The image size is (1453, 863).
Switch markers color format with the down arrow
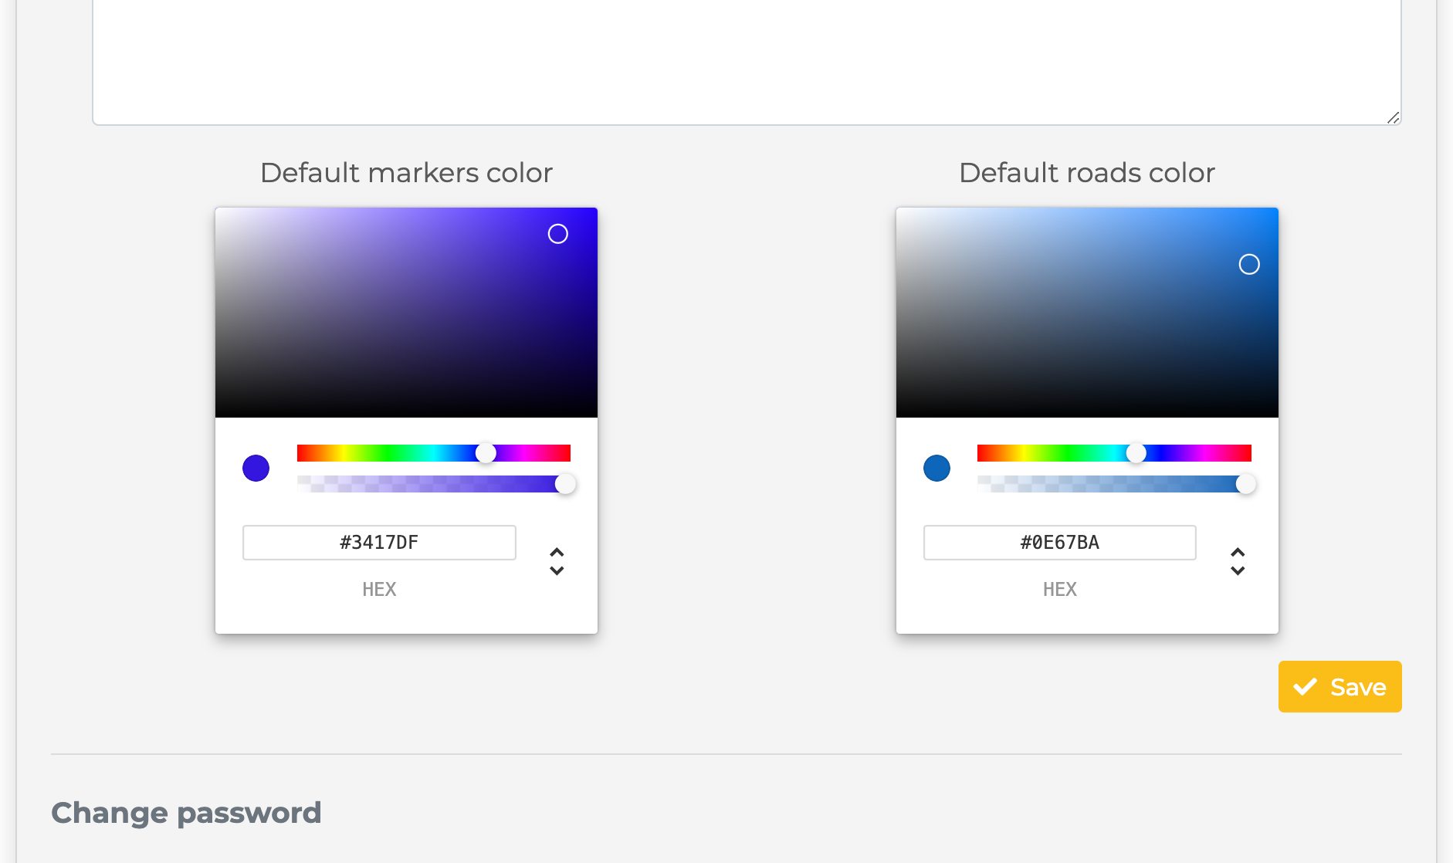pyautogui.click(x=557, y=571)
